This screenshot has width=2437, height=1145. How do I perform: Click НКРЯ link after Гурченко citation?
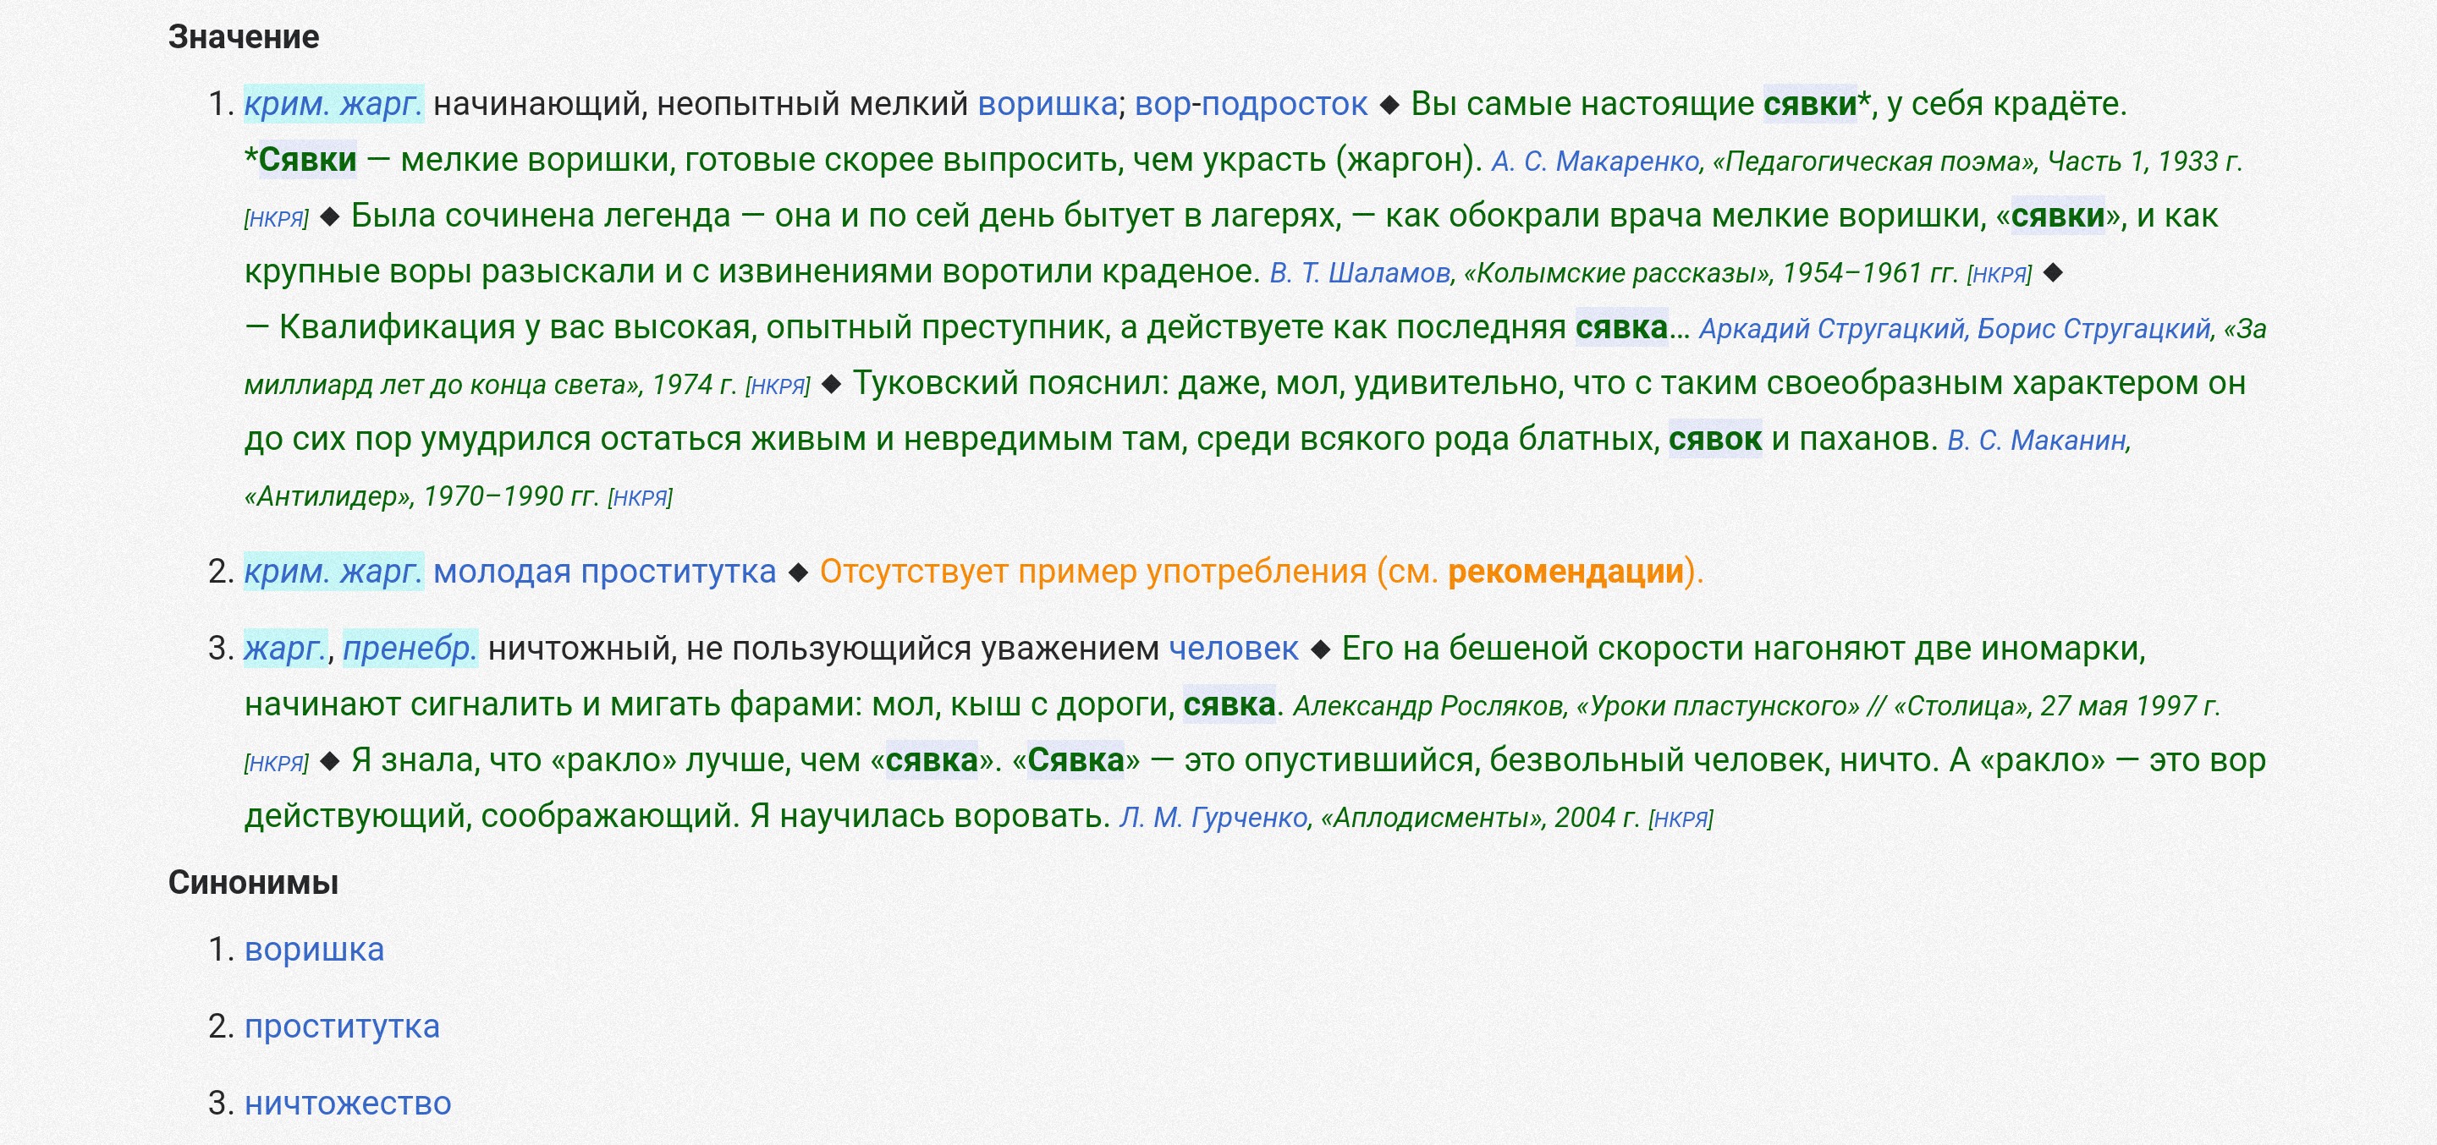coord(1681,819)
